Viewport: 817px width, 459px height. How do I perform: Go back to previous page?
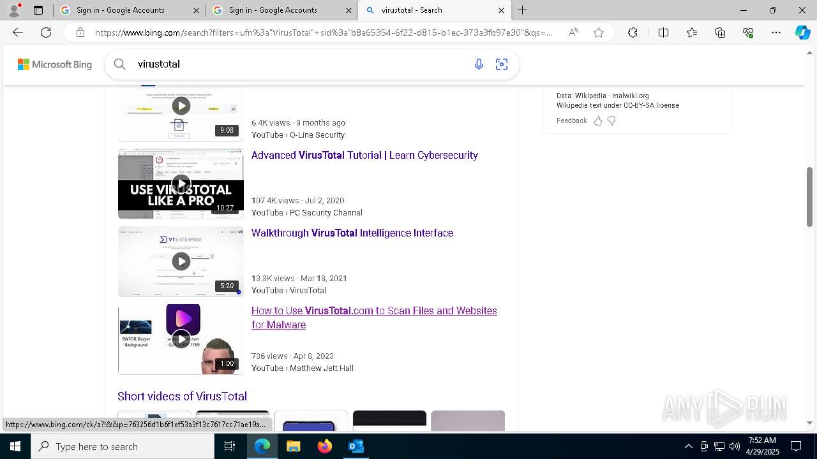tap(18, 33)
